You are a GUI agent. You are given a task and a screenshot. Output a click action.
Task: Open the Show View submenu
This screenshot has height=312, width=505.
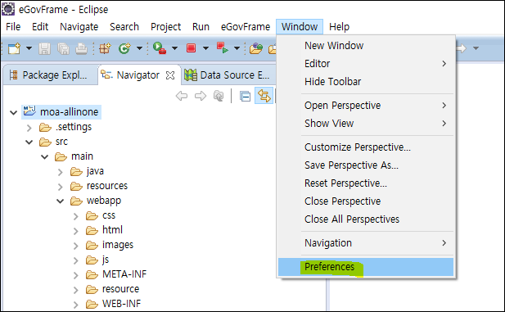tap(366, 124)
